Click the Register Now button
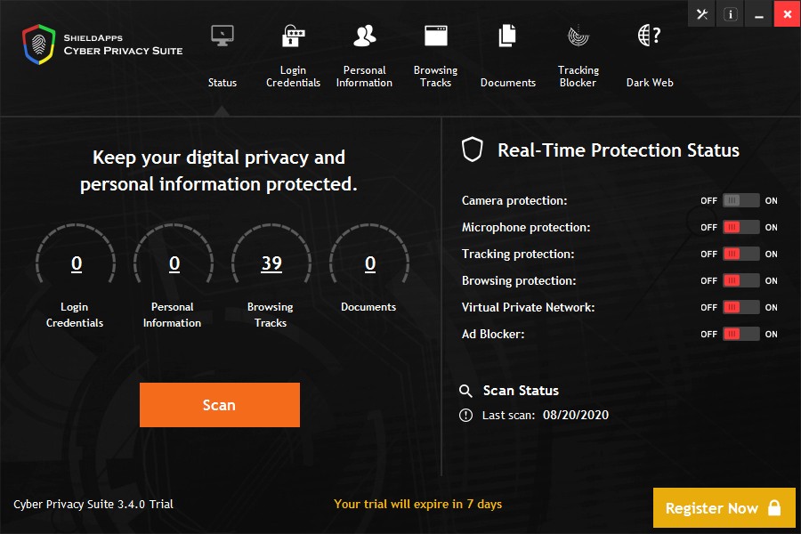 click(723, 508)
